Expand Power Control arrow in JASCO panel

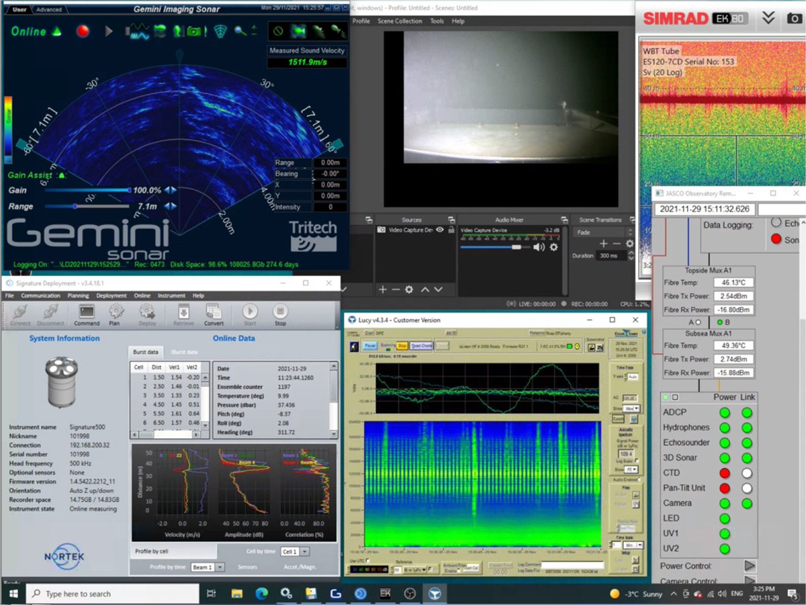click(749, 566)
